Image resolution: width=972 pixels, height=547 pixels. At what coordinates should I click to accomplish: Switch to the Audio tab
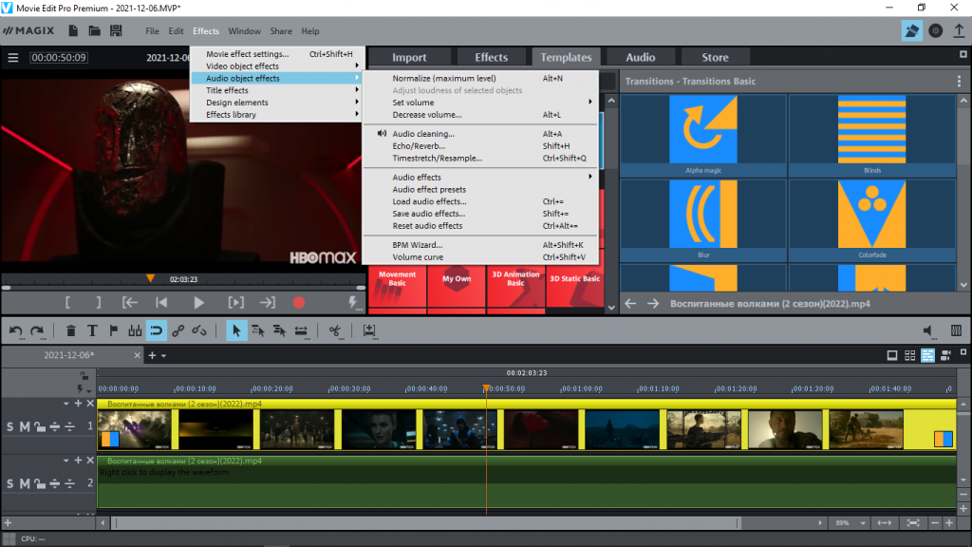pos(641,57)
